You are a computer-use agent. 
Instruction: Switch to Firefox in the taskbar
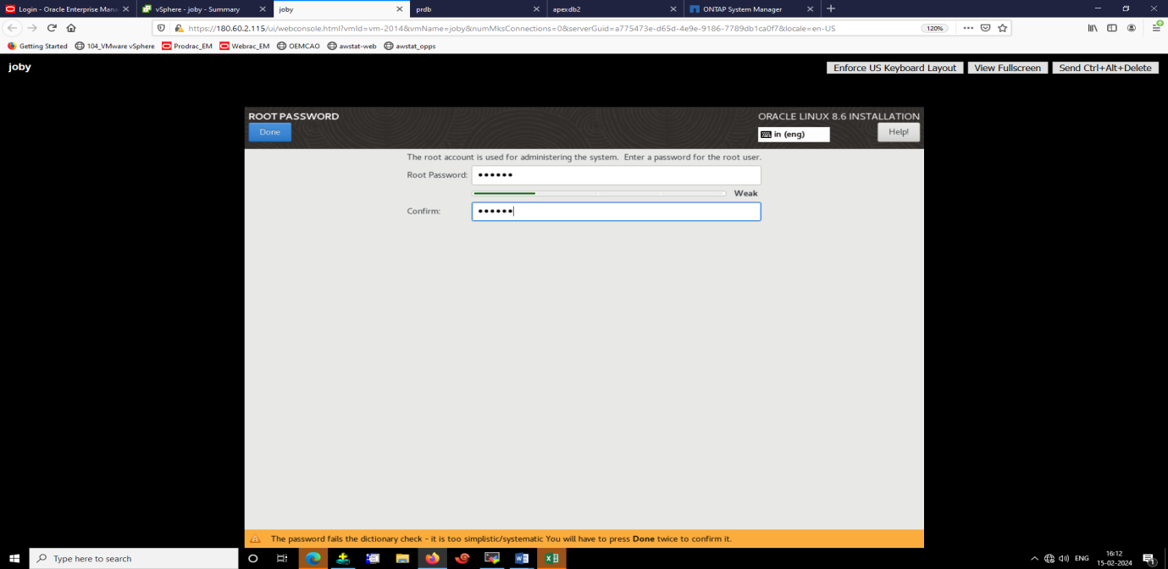tap(433, 559)
